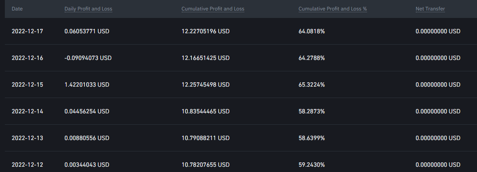Screen dimensions: 477x172
Task: Click daily value 0.00880556 USD
Action: pos(87,138)
